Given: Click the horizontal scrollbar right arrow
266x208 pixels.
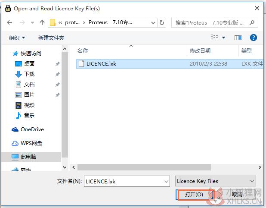Looking at the screenshot, I should [x=260, y=167].
